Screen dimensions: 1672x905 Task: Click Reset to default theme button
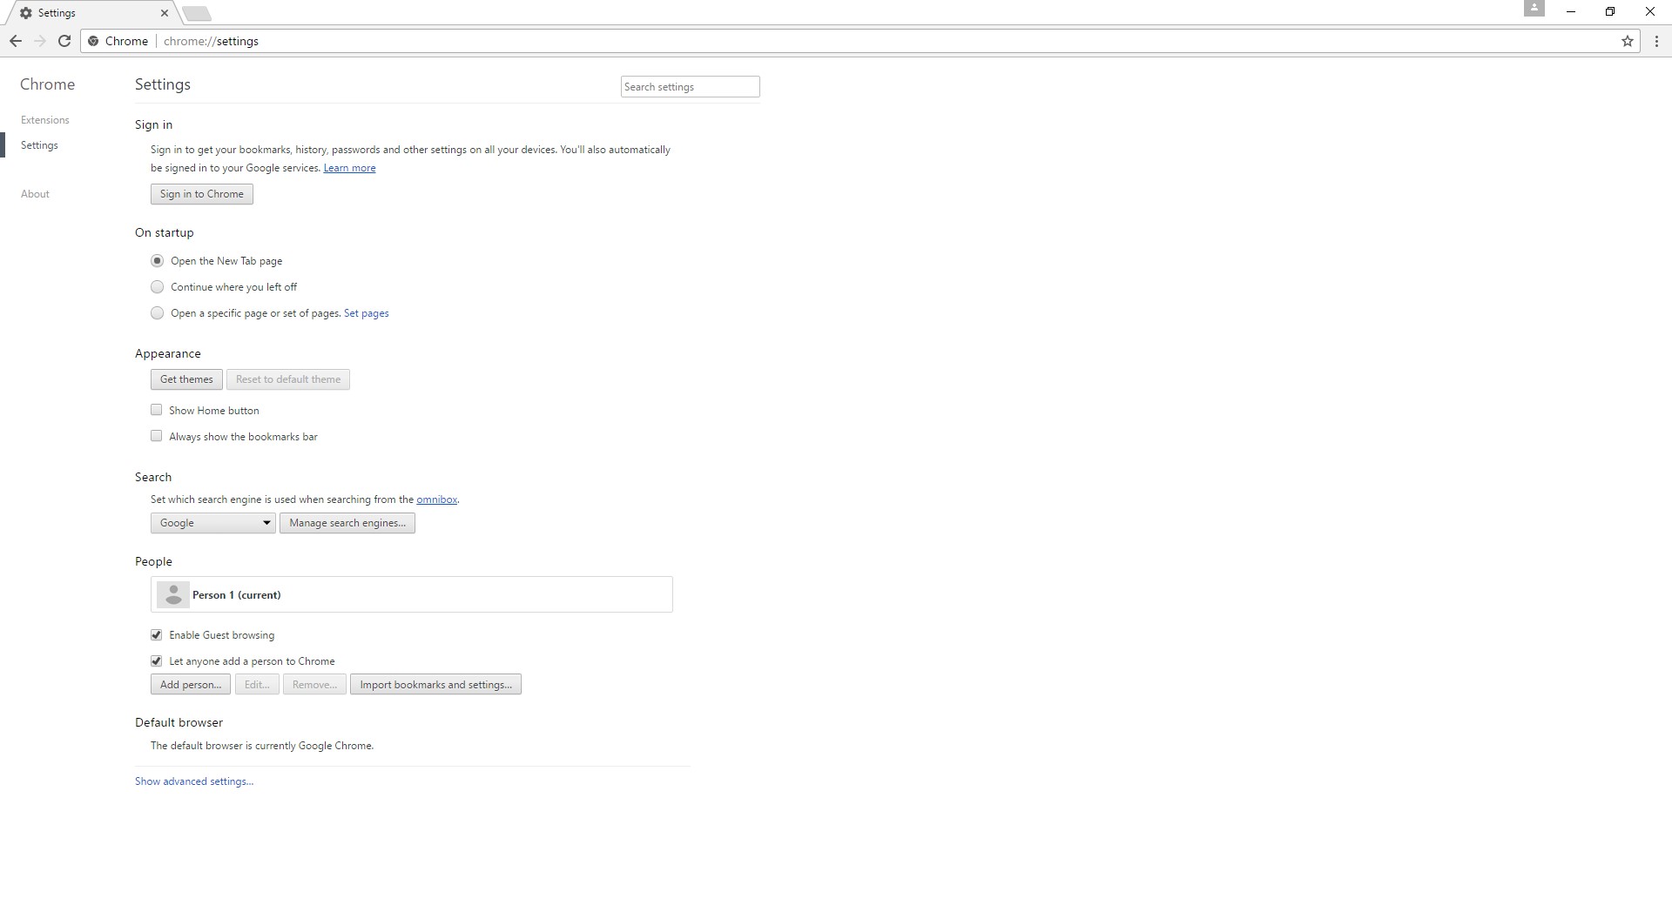[288, 379]
